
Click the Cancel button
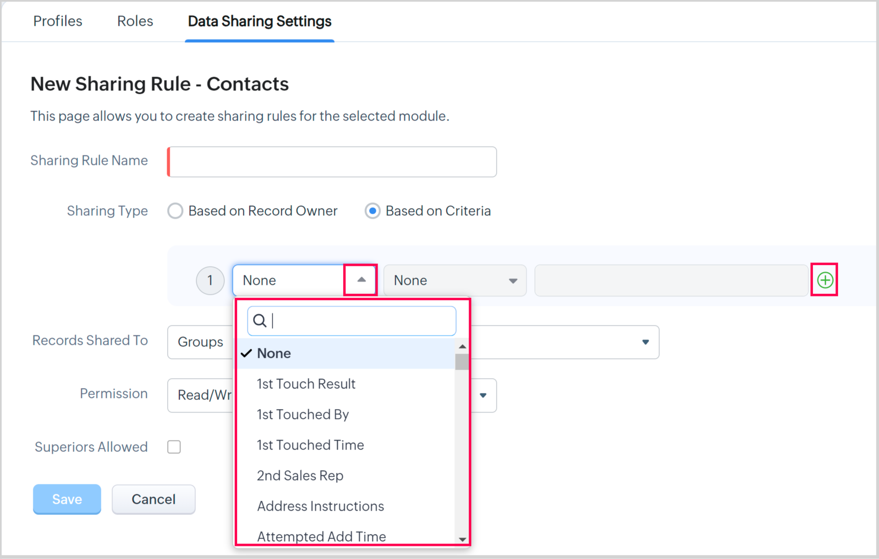153,499
